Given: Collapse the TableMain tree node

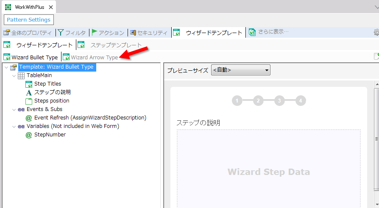Looking at the screenshot, I should (14, 76).
